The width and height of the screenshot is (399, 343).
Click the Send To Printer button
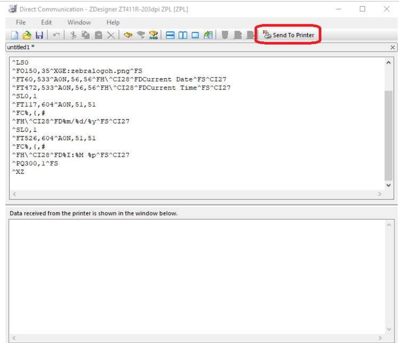coord(288,35)
